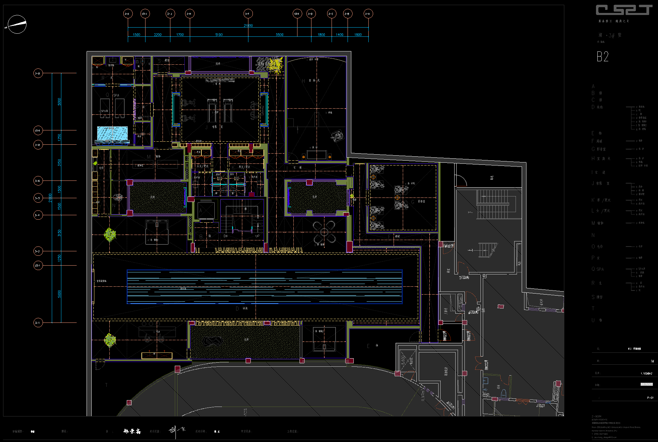Image resolution: width=658 pixels, height=442 pixels.
Task: Click the 21000 overall dimension at top
Action: pos(248,26)
